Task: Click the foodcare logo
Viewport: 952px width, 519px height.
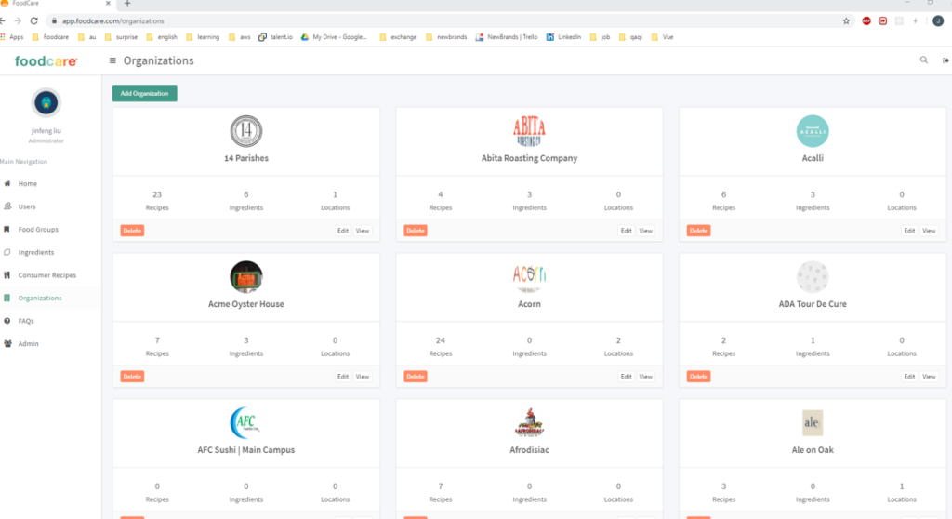Action: coord(46,61)
